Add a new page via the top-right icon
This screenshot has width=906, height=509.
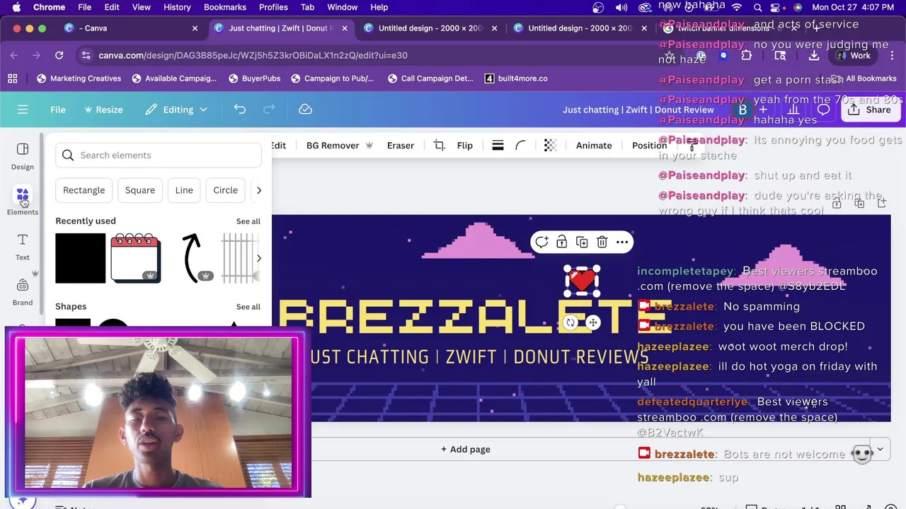pos(882,204)
